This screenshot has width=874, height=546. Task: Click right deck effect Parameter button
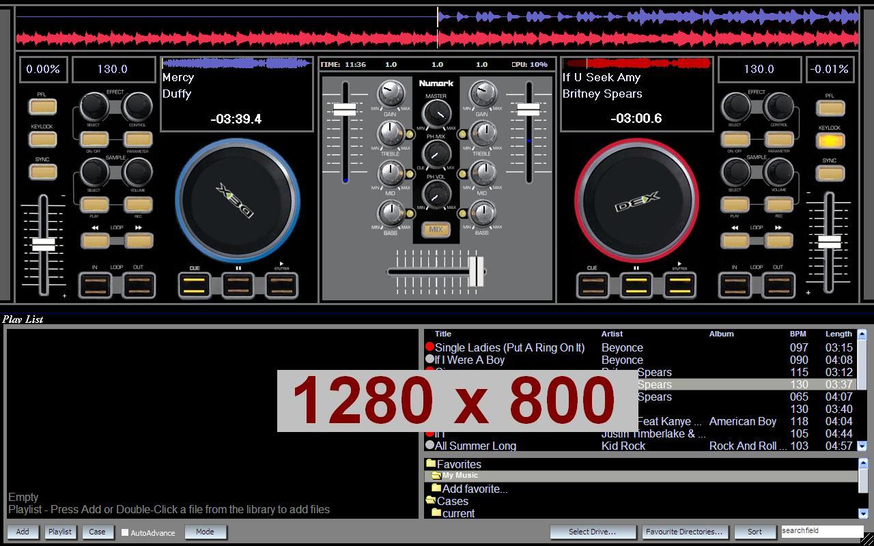(x=779, y=140)
